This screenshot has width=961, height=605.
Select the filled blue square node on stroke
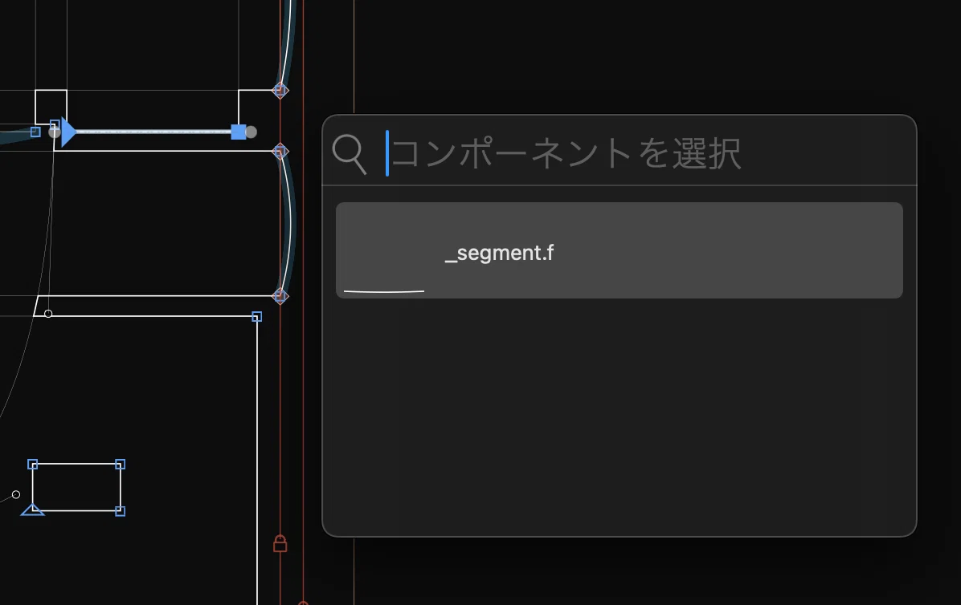point(239,132)
